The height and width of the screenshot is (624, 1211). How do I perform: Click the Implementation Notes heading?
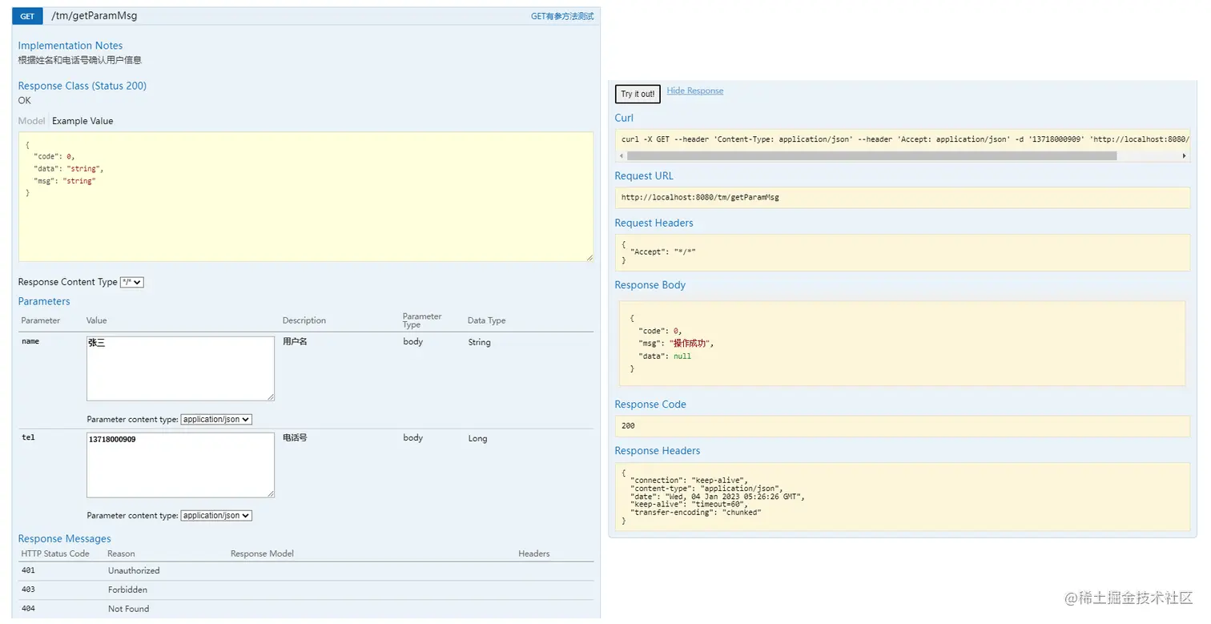(x=70, y=46)
